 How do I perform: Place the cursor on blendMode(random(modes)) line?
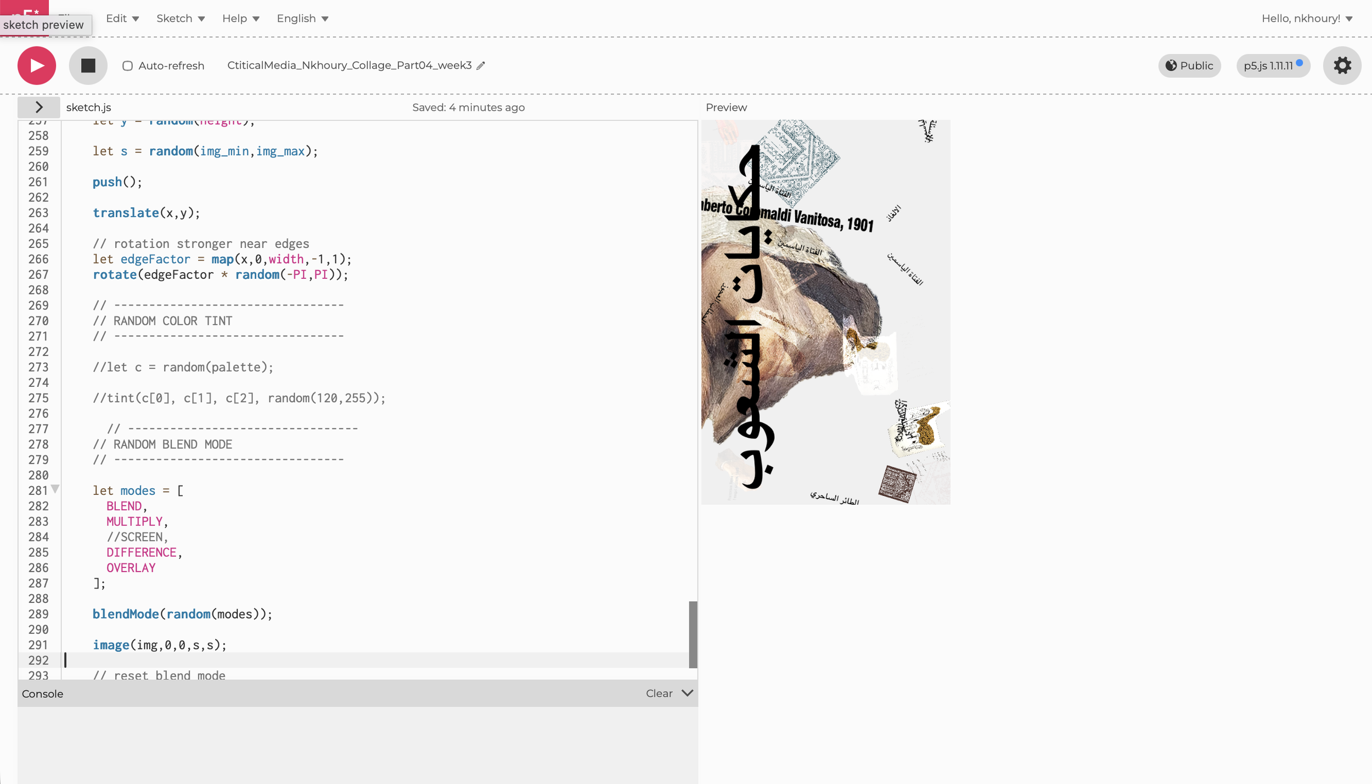[x=182, y=614]
